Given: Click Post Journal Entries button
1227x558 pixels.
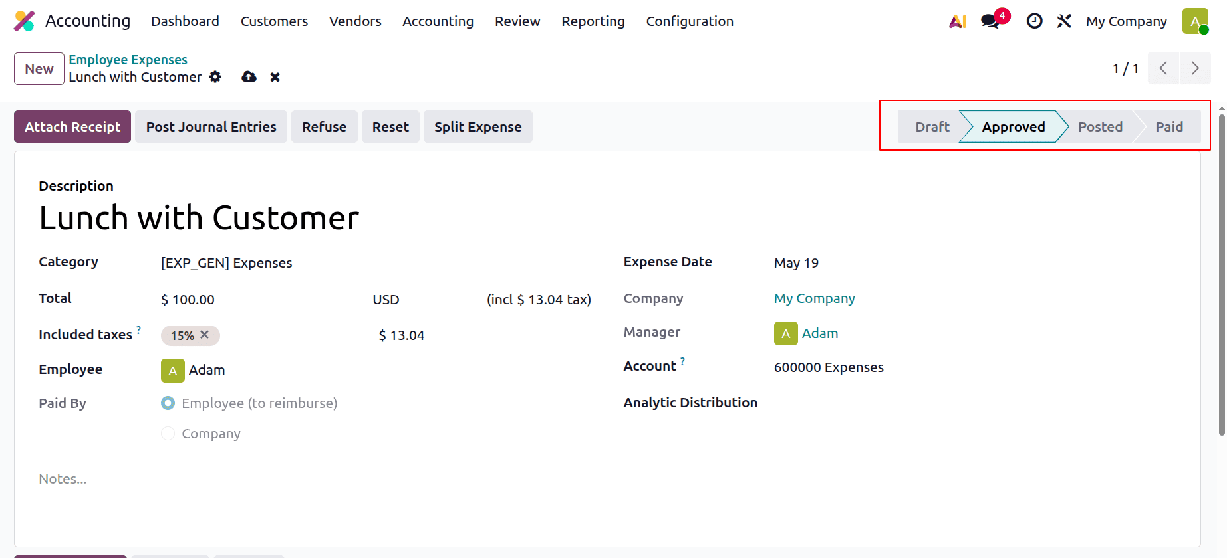Looking at the screenshot, I should point(211,127).
